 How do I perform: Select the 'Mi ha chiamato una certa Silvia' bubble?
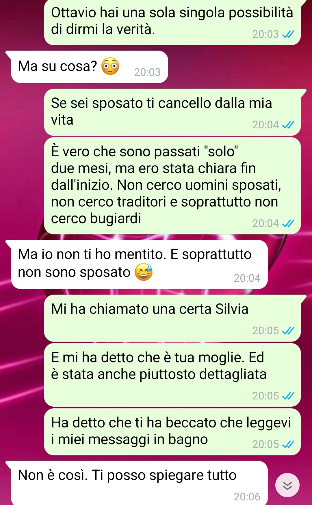click(x=172, y=318)
